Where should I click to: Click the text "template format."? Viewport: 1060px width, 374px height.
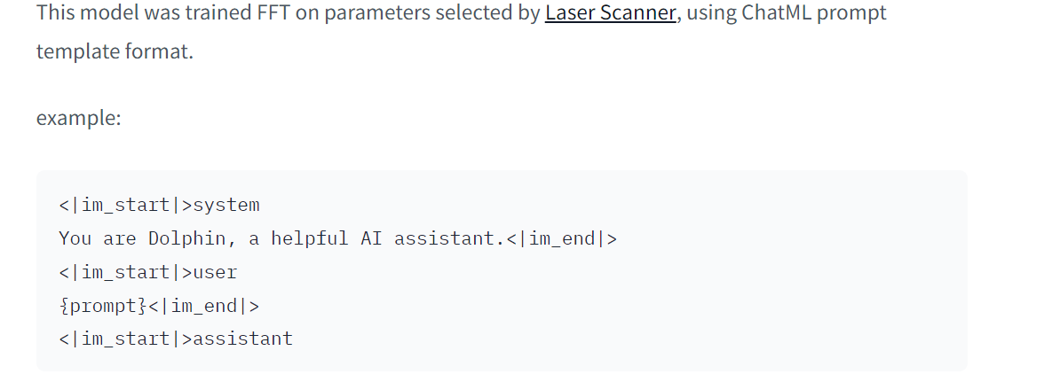115,51
